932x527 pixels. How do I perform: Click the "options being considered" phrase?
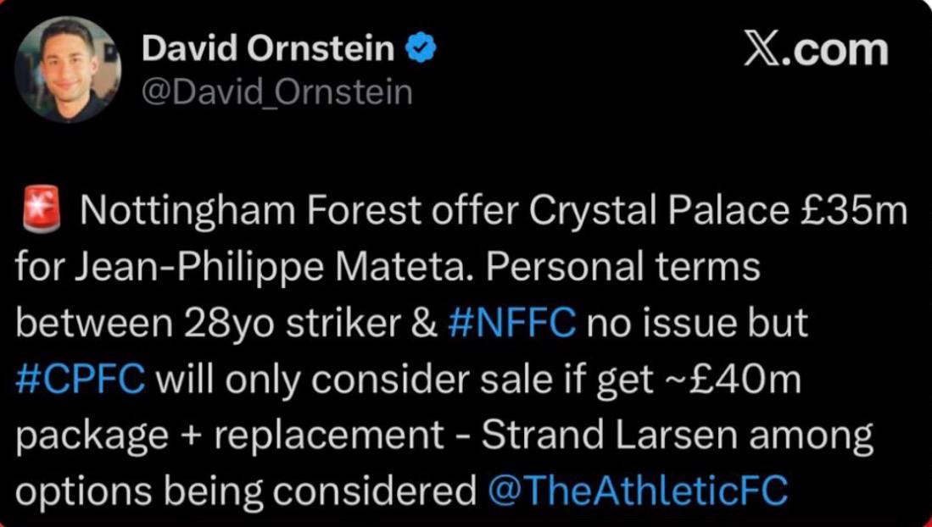[247, 492]
